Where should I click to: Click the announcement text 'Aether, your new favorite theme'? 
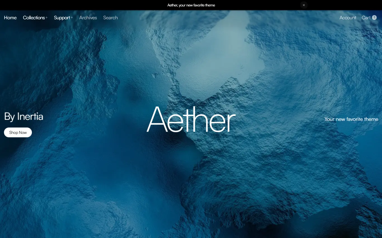point(191,5)
